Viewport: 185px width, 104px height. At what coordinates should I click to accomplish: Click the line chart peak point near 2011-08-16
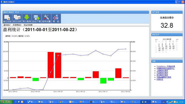pos(96,51)
